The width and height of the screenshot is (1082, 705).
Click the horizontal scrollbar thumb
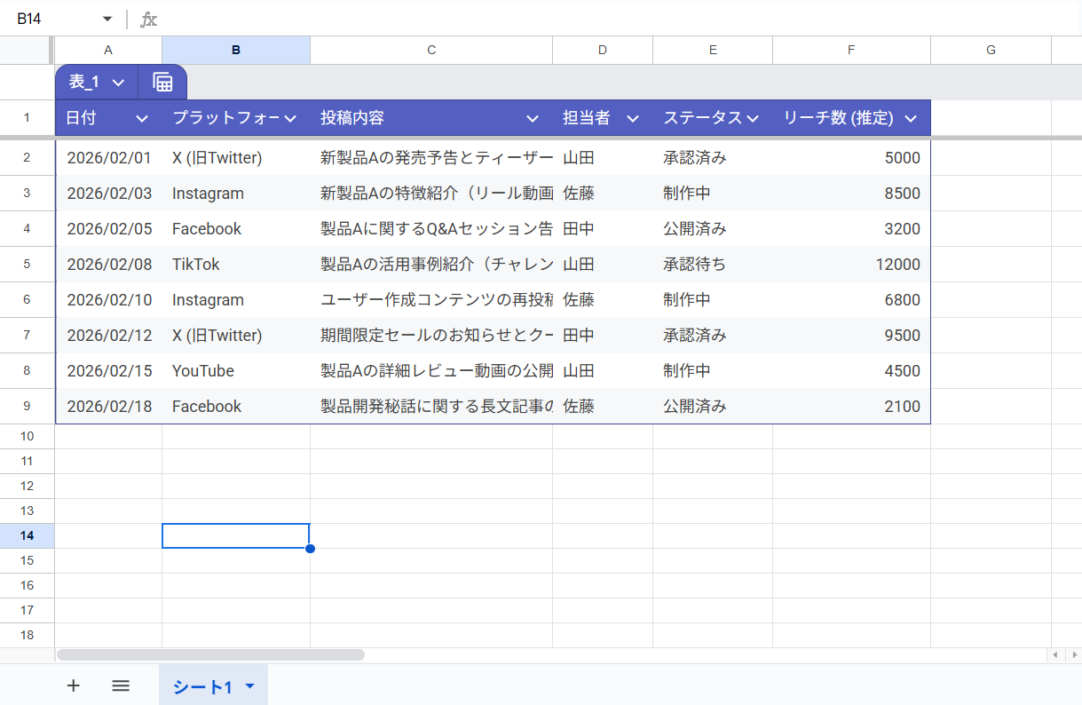[x=210, y=654]
